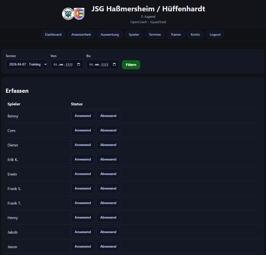Go to the Auswertung section
Screen dimensions: 266x255
(109, 35)
